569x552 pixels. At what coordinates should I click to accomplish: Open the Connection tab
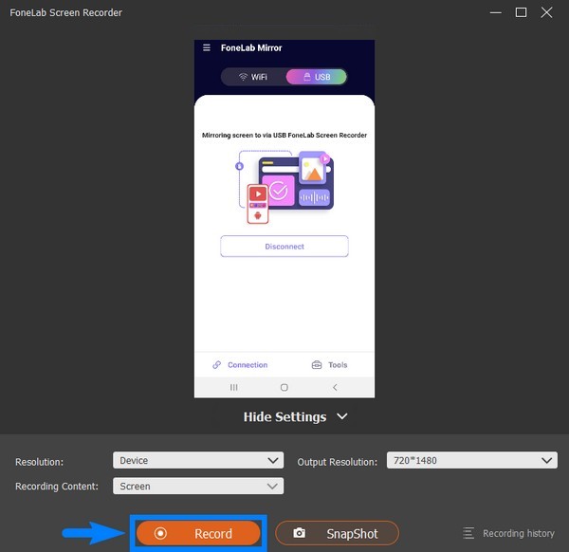[240, 365]
